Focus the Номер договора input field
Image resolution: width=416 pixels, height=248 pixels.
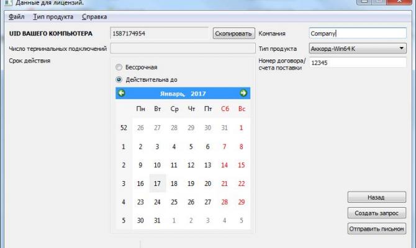(x=358, y=63)
